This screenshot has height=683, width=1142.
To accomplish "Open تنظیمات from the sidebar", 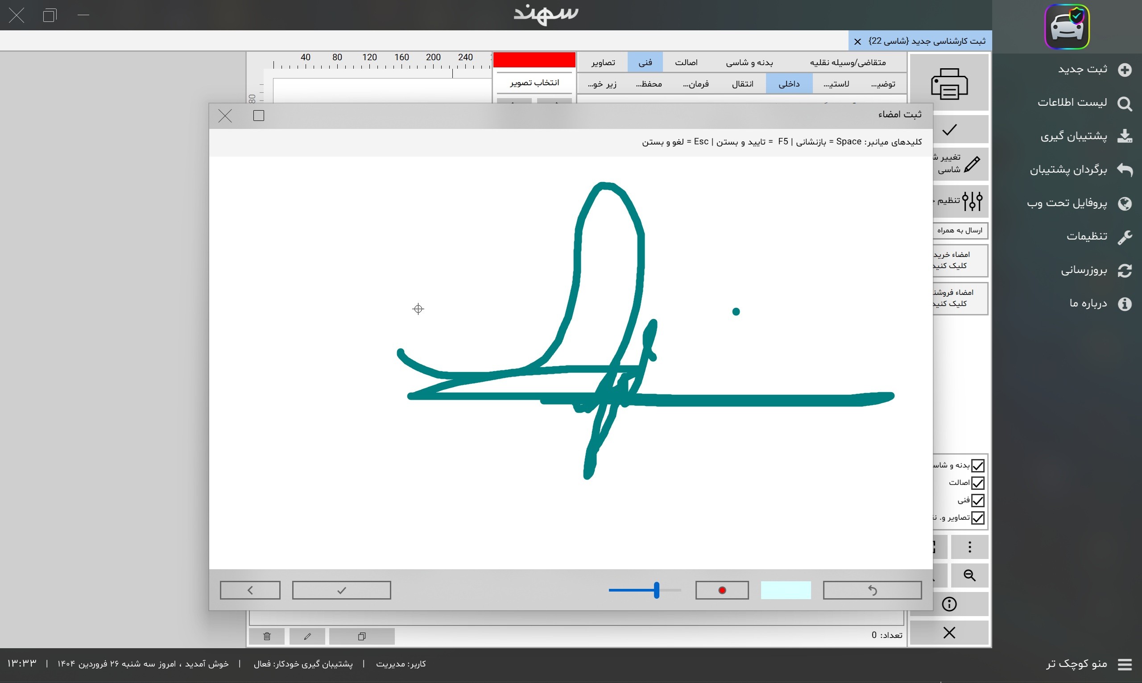I will 1087,236.
